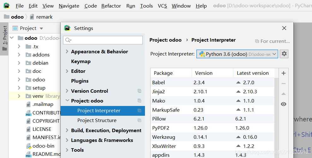312x158 pixels.
Task: Select the Mako package row
Action: coord(213,101)
